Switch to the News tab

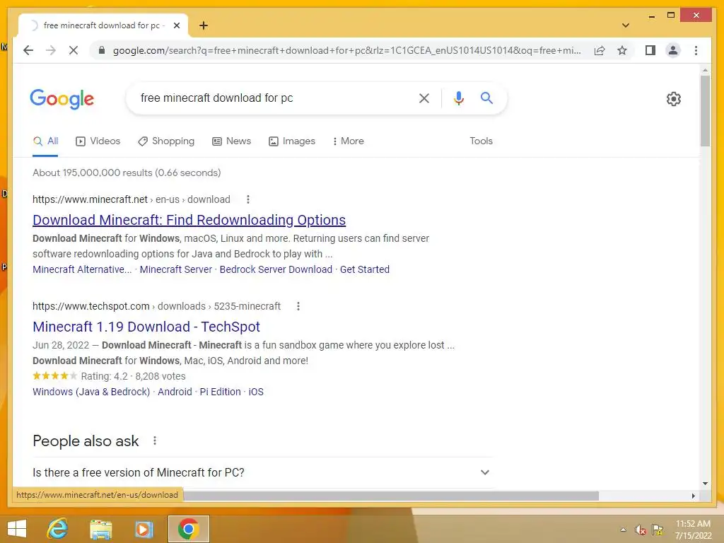(x=232, y=141)
